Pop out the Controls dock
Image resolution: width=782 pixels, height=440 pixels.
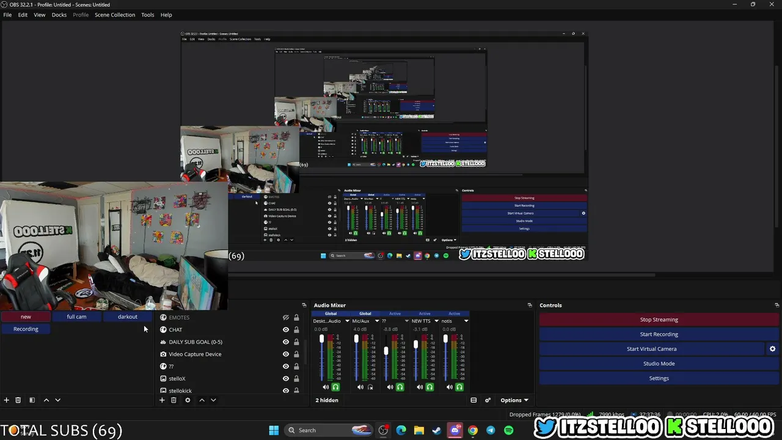tap(777, 305)
